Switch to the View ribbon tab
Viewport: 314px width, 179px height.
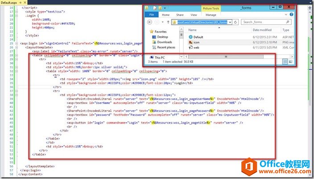[194, 15]
